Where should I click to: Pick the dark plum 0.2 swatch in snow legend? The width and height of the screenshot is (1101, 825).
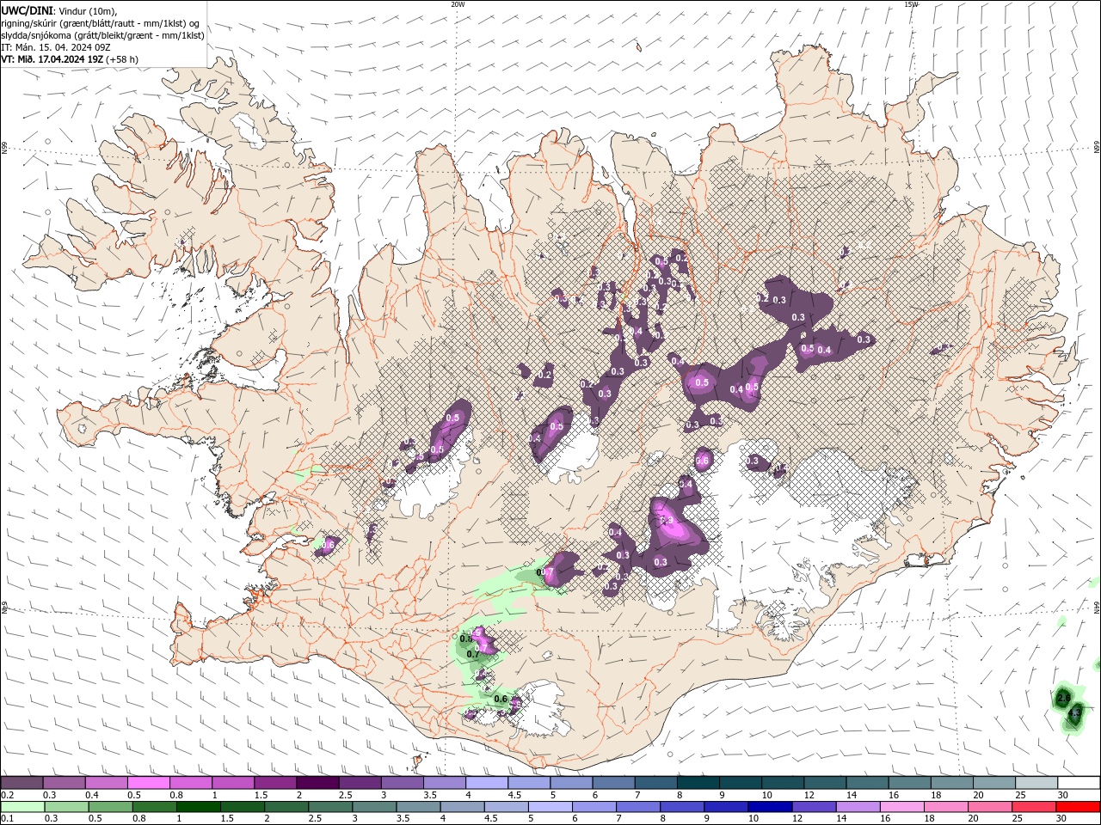tap(22, 783)
